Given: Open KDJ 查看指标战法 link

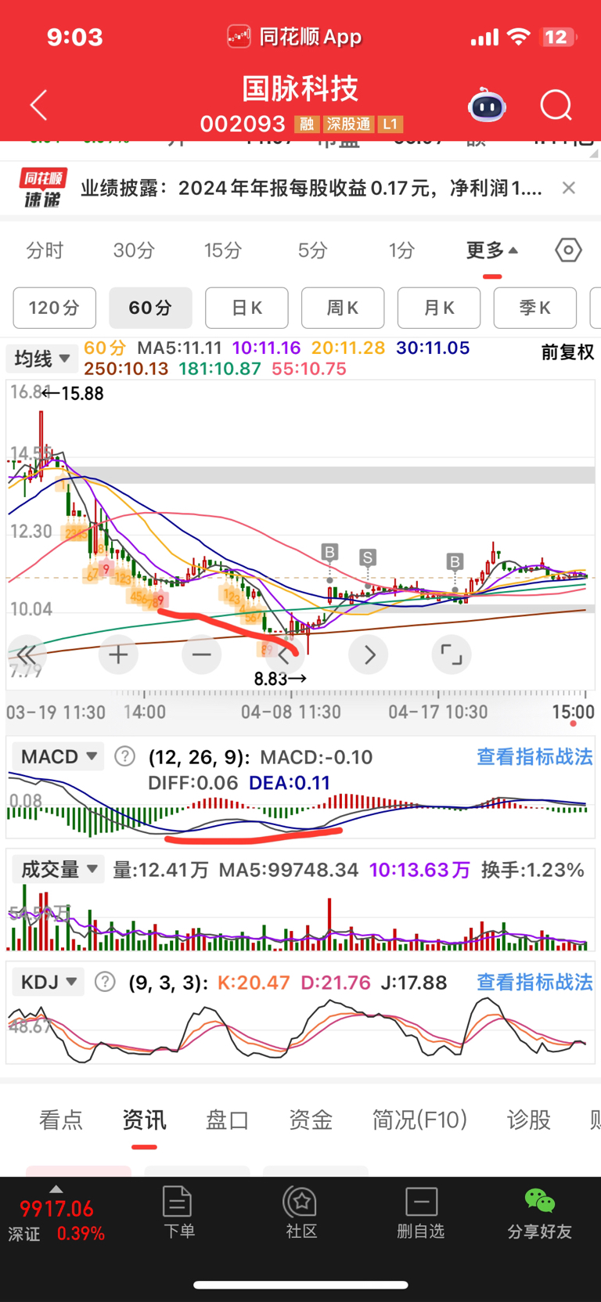Looking at the screenshot, I should click(534, 982).
